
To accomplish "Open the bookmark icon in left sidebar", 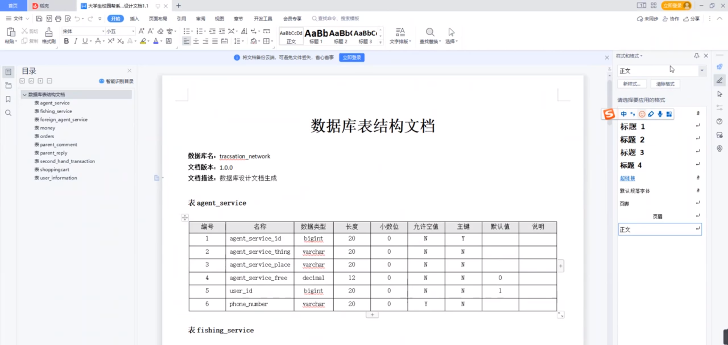I will coord(8,99).
